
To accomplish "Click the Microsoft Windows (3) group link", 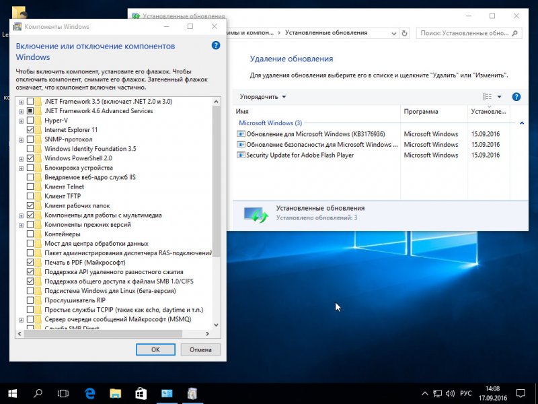I will [270, 123].
